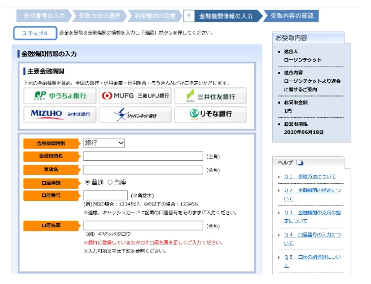Open help link Q1 受取方法について

pos(310,177)
